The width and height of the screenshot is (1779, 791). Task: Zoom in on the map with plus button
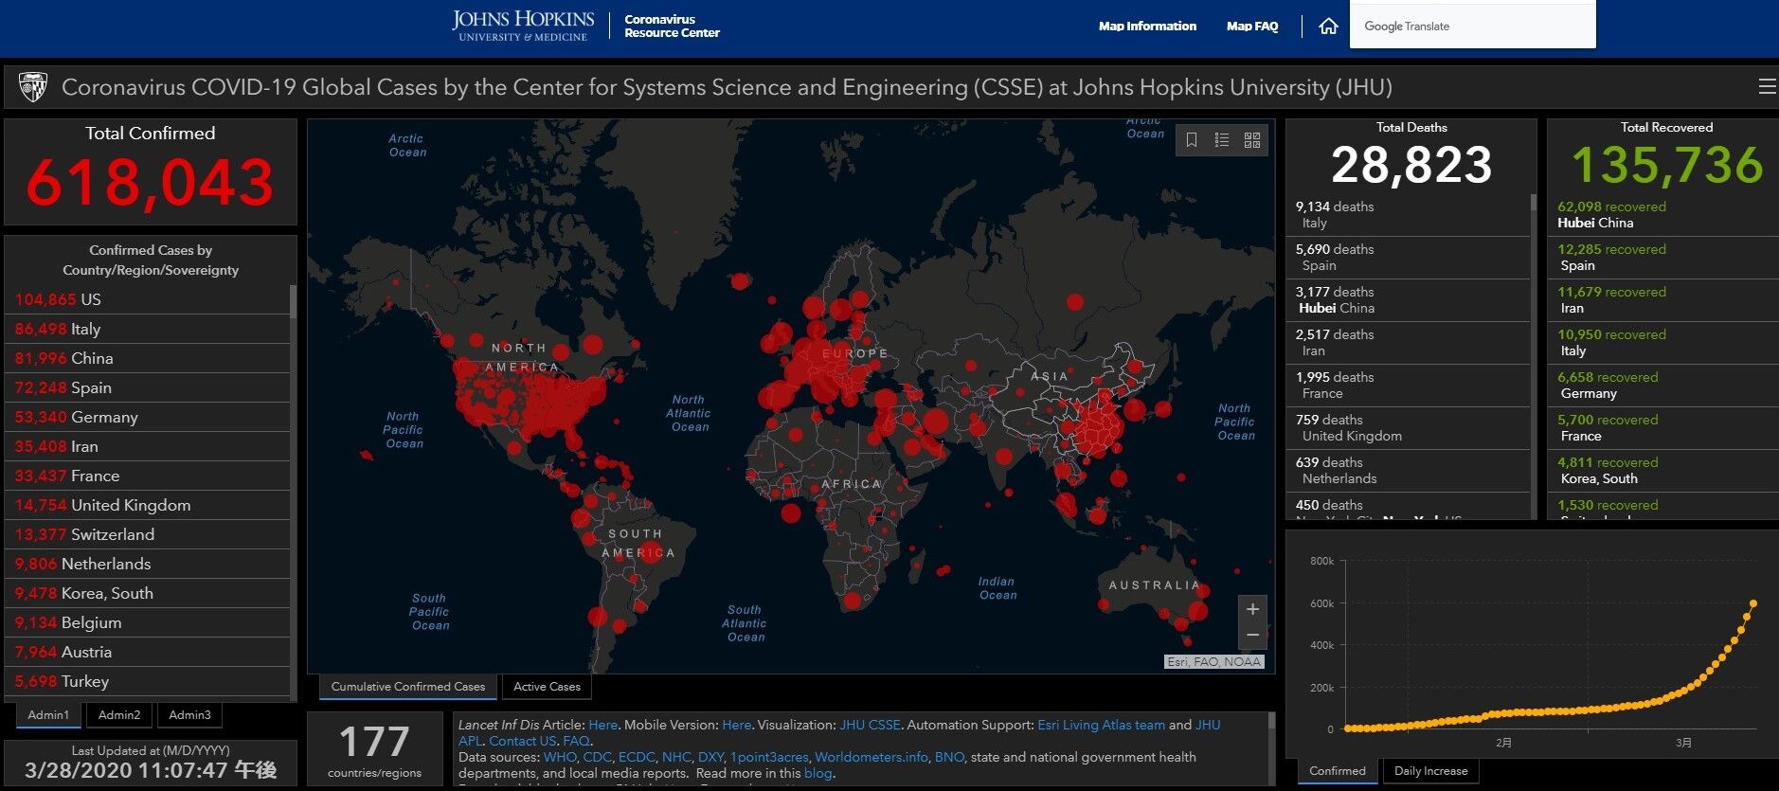coord(1252,609)
